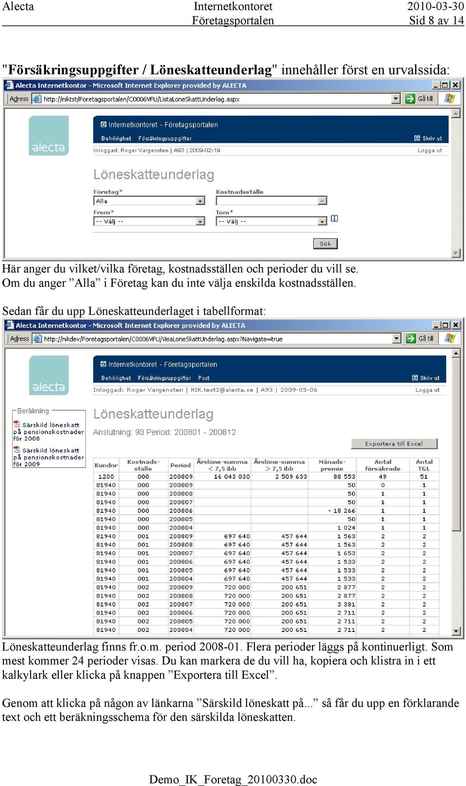The image size is (466, 786).
Task: Select the premium value 3 381
Action: coord(347,604)
